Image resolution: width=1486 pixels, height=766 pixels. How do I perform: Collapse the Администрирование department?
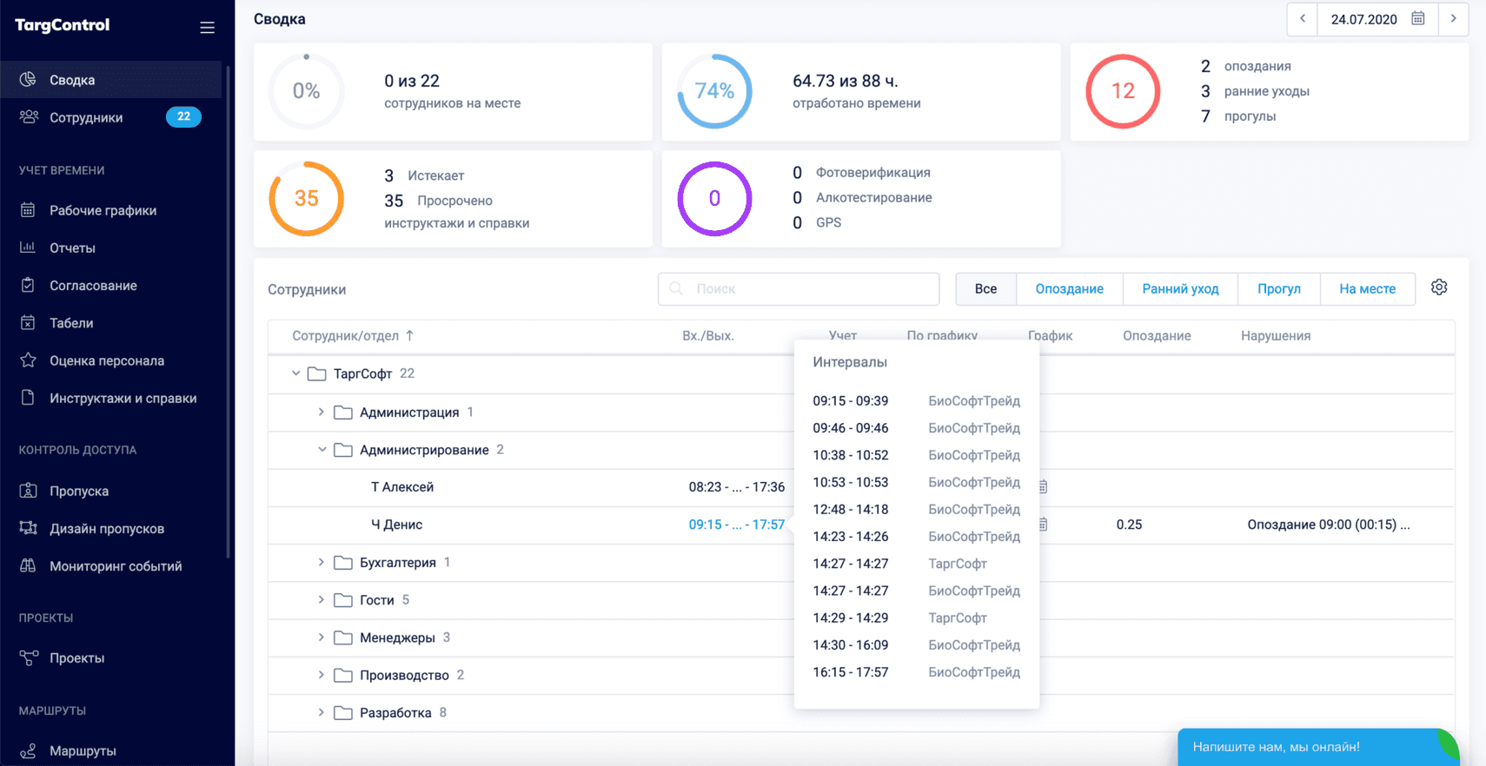pyautogui.click(x=322, y=450)
